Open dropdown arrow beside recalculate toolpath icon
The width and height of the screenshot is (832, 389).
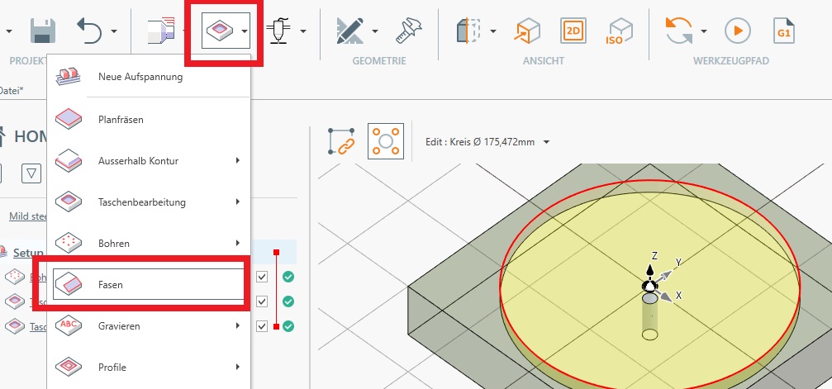pyautogui.click(x=704, y=32)
